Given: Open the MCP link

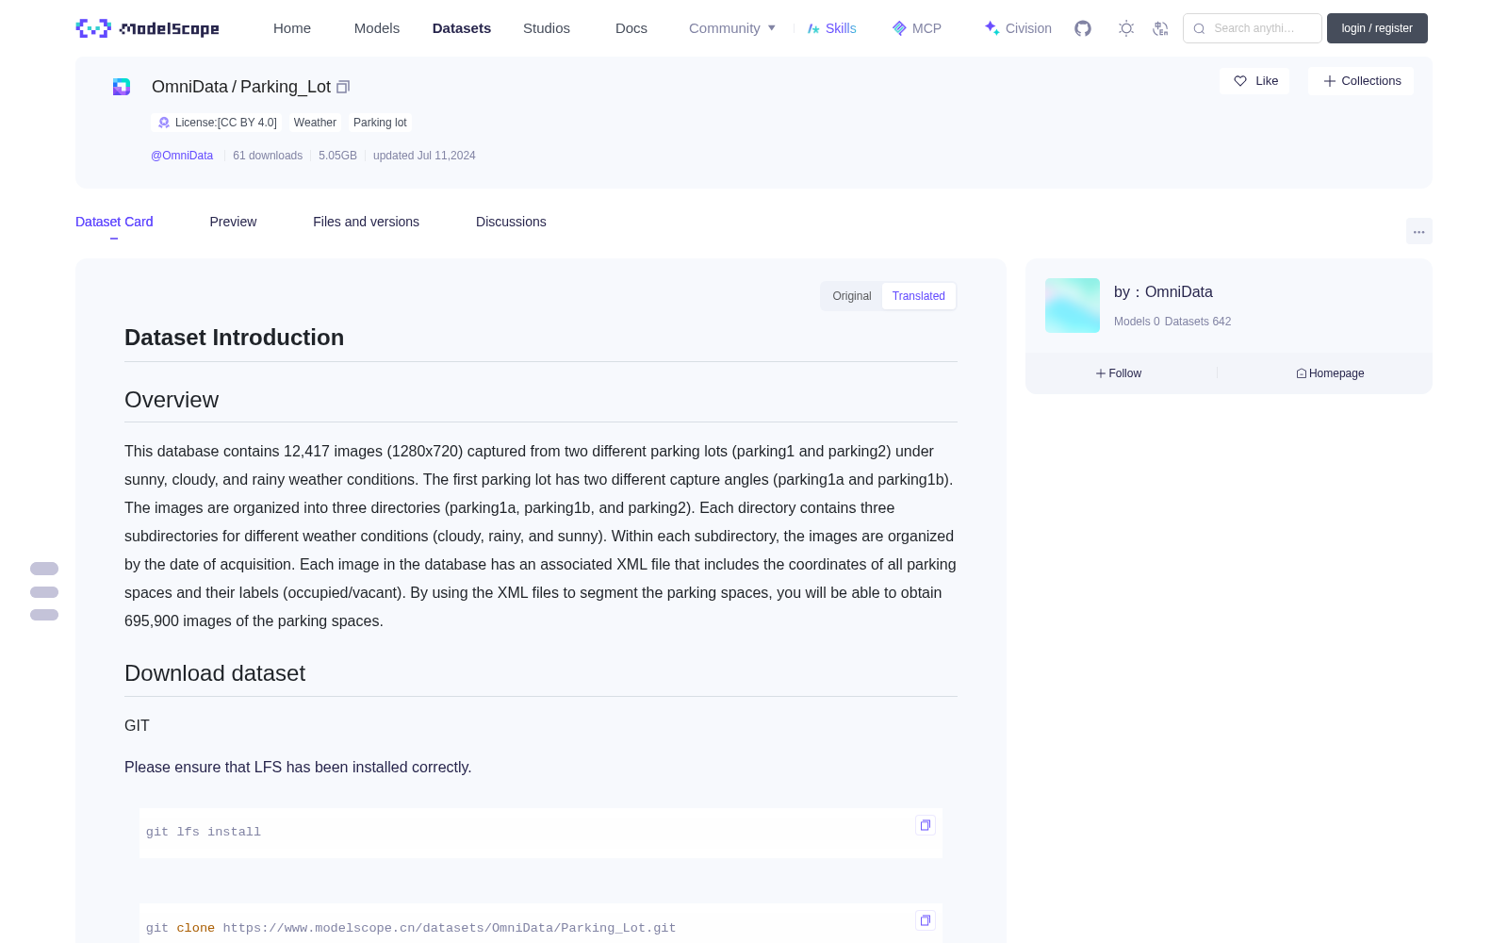Looking at the screenshot, I should click(917, 28).
